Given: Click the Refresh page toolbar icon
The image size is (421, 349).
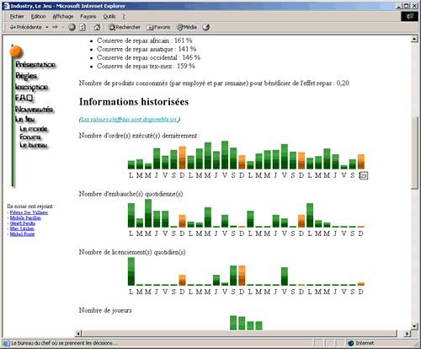Looking at the screenshot, I should [x=83, y=27].
